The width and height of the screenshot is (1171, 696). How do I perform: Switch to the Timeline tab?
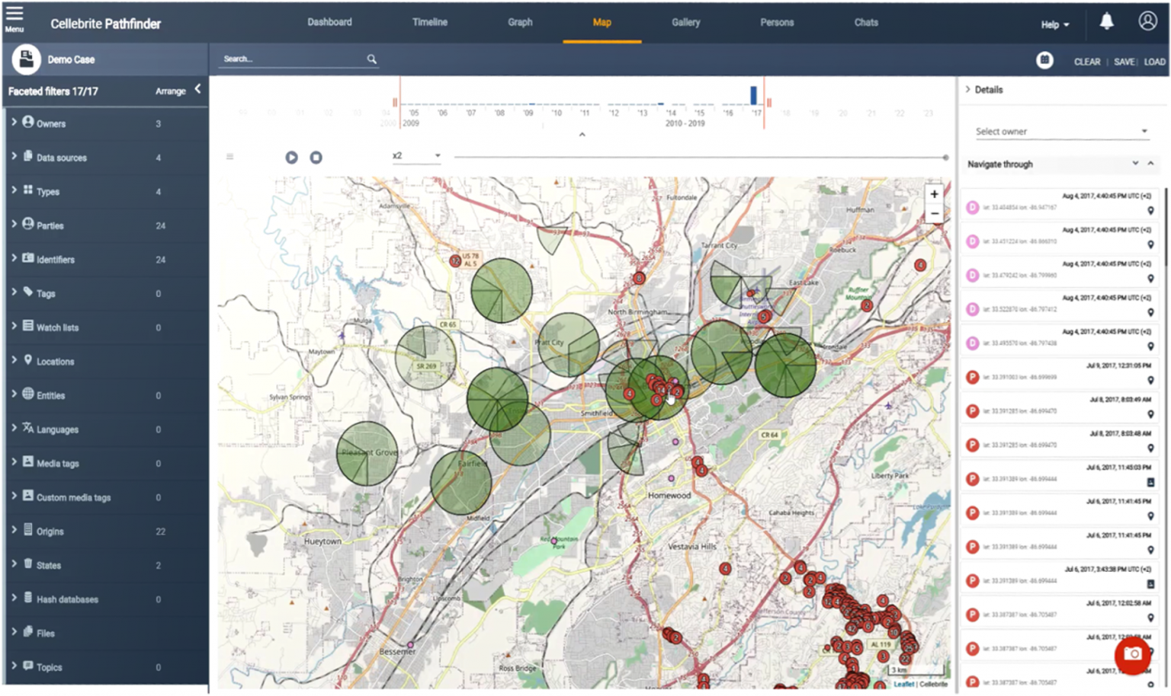click(429, 22)
